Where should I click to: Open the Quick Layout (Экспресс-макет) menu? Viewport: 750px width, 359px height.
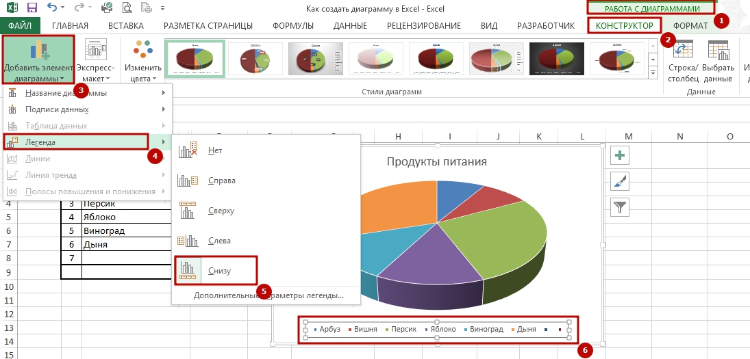click(96, 59)
